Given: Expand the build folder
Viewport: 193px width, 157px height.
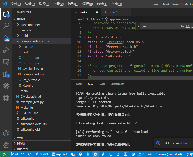Looking at the screenshot, I should click(x=41, y=36).
